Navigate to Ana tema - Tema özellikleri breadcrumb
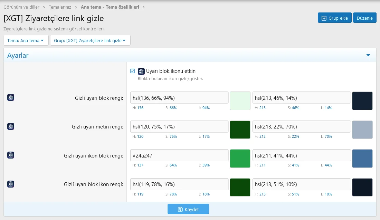The image size is (380, 220). [x=110, y=7]
